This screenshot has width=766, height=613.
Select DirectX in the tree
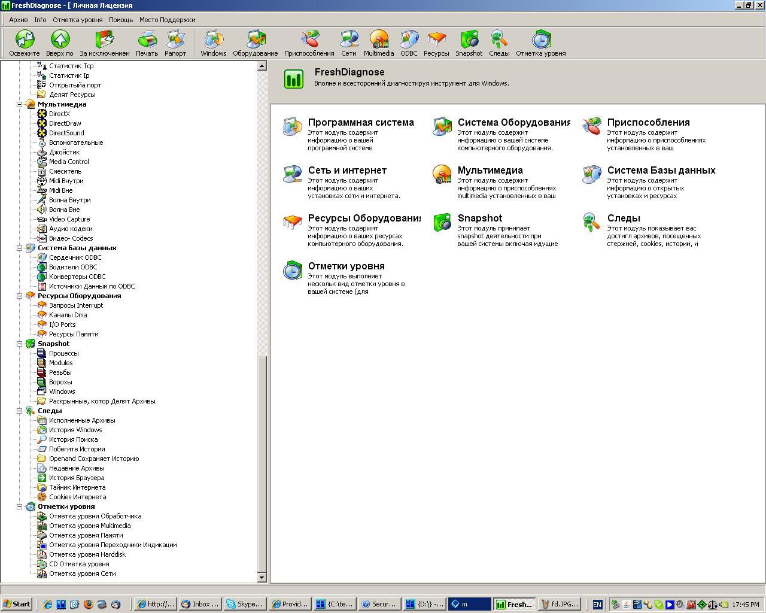coord(59,114)
